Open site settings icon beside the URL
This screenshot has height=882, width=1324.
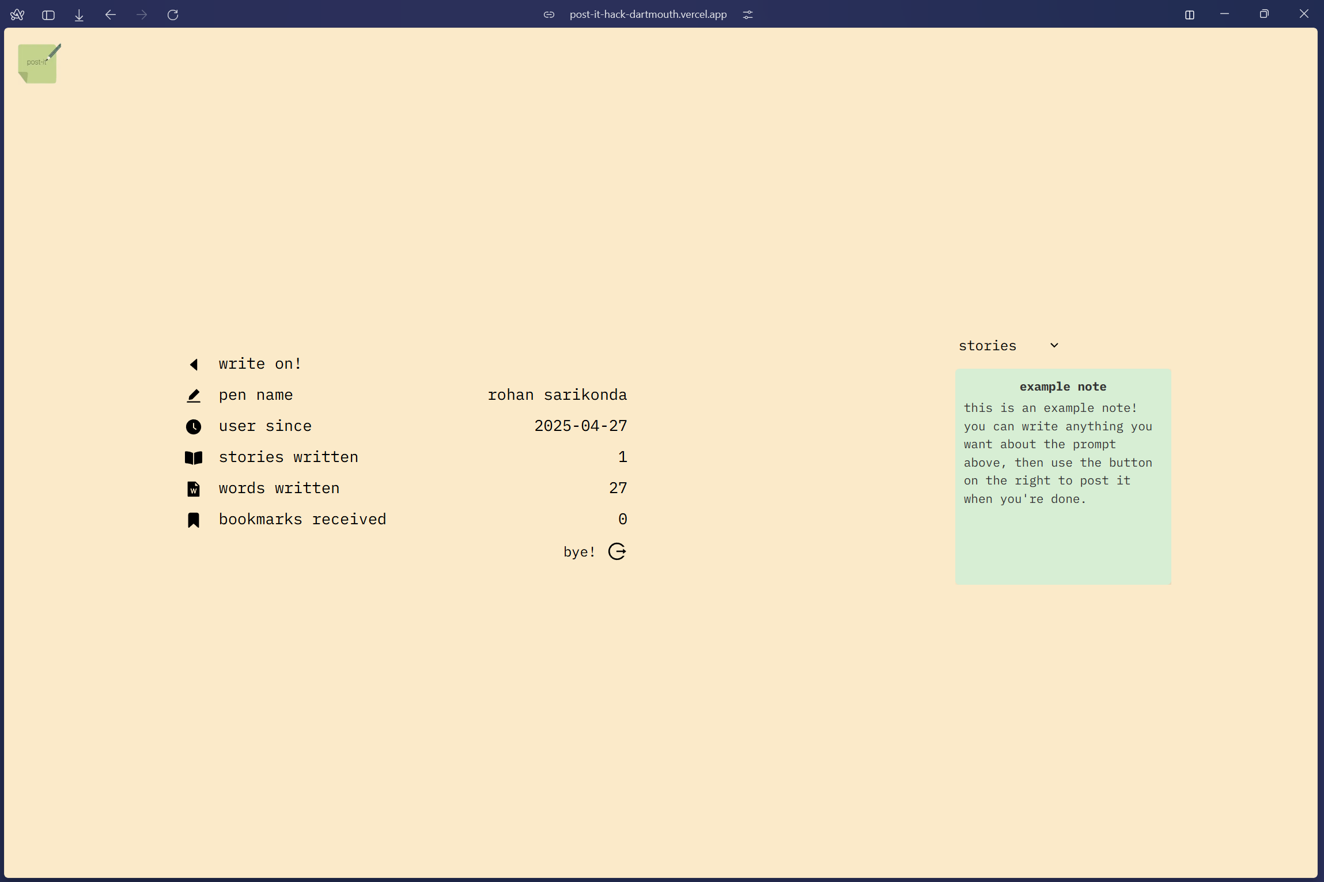coord(747,14)
